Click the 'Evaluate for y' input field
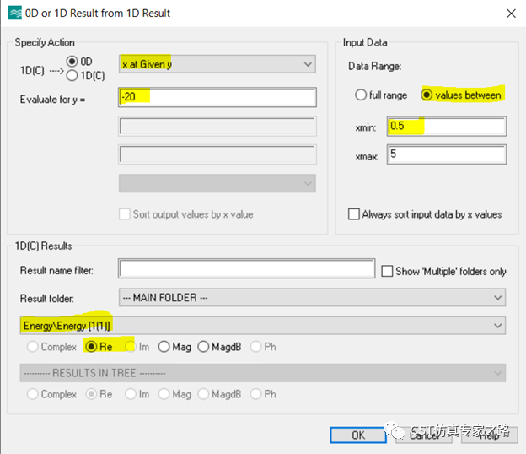Image resolution: width=526 pixels, height=454 pixels. 217,97
